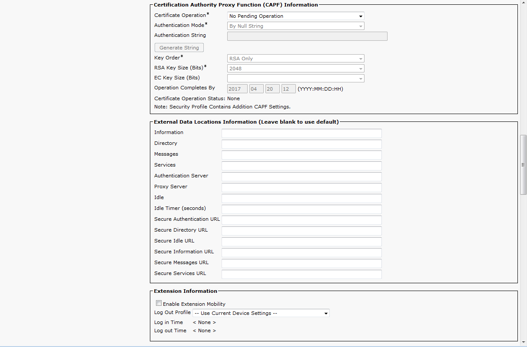527x347 pixels.
Task: Click the Information URL input field
Action: pos(302,133)
